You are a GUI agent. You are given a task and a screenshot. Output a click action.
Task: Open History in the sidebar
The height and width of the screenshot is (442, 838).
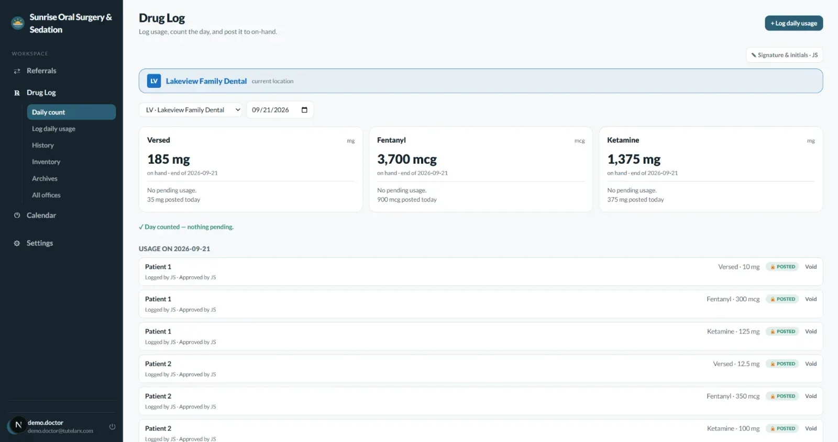click(x=43, y=145)
